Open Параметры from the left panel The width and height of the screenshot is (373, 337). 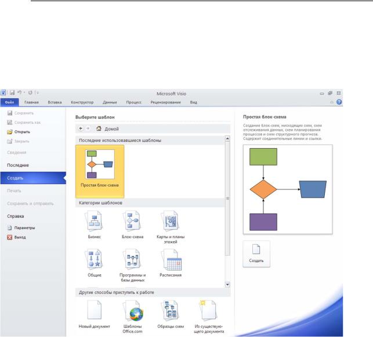[x=21, y=228]
